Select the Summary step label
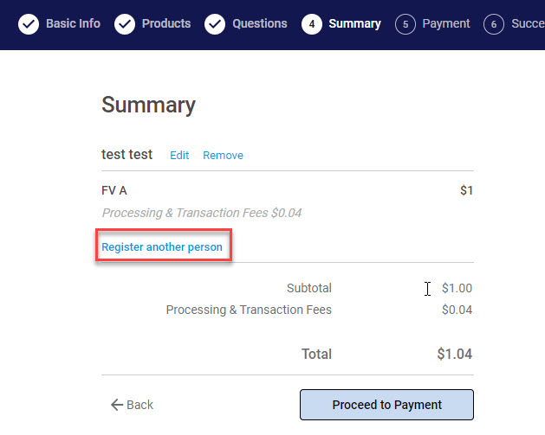545x435 pixels. point(354,24)
